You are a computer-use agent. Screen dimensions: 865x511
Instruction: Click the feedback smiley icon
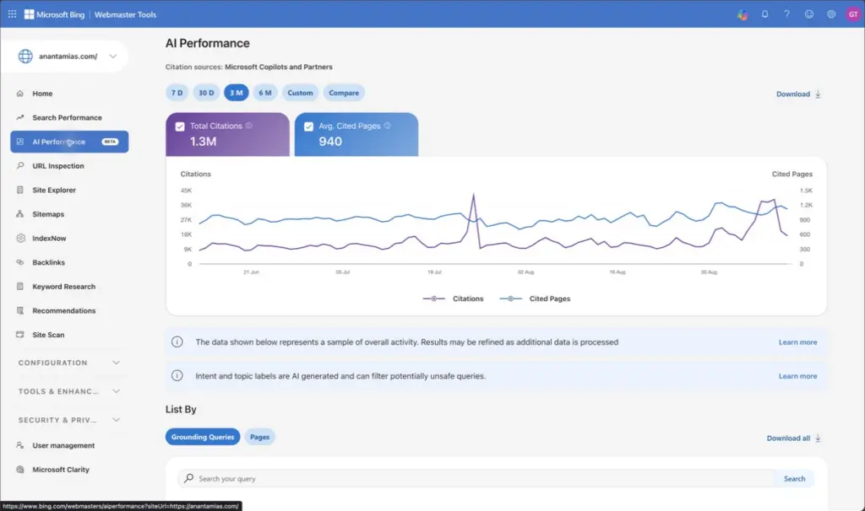click(808, 14)
